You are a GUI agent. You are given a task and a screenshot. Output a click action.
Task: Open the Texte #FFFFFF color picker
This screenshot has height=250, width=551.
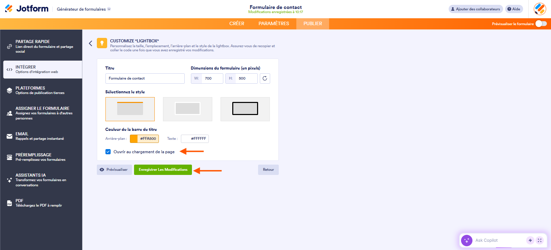pyautogui.click(x=195, y=139)
